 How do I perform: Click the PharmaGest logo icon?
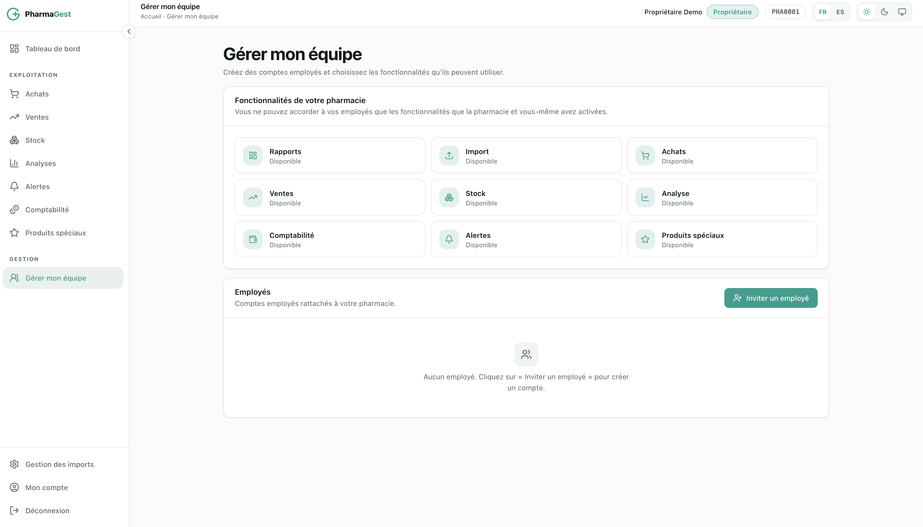(14, 14)
